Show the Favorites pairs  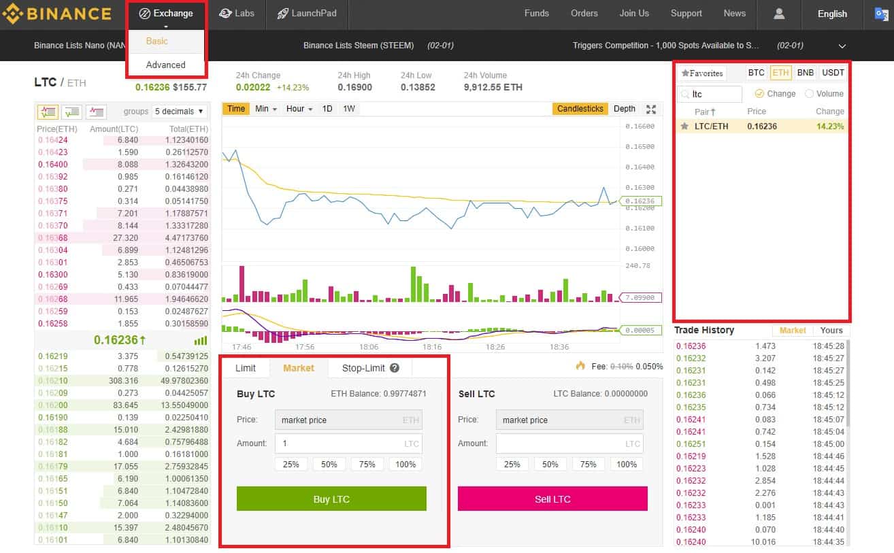point(702,73)
